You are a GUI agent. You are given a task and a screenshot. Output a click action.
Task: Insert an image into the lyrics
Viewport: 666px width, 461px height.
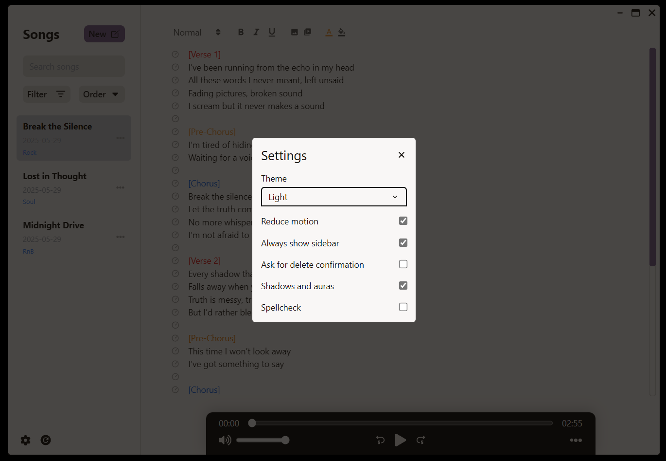click(x=294, y=32)
